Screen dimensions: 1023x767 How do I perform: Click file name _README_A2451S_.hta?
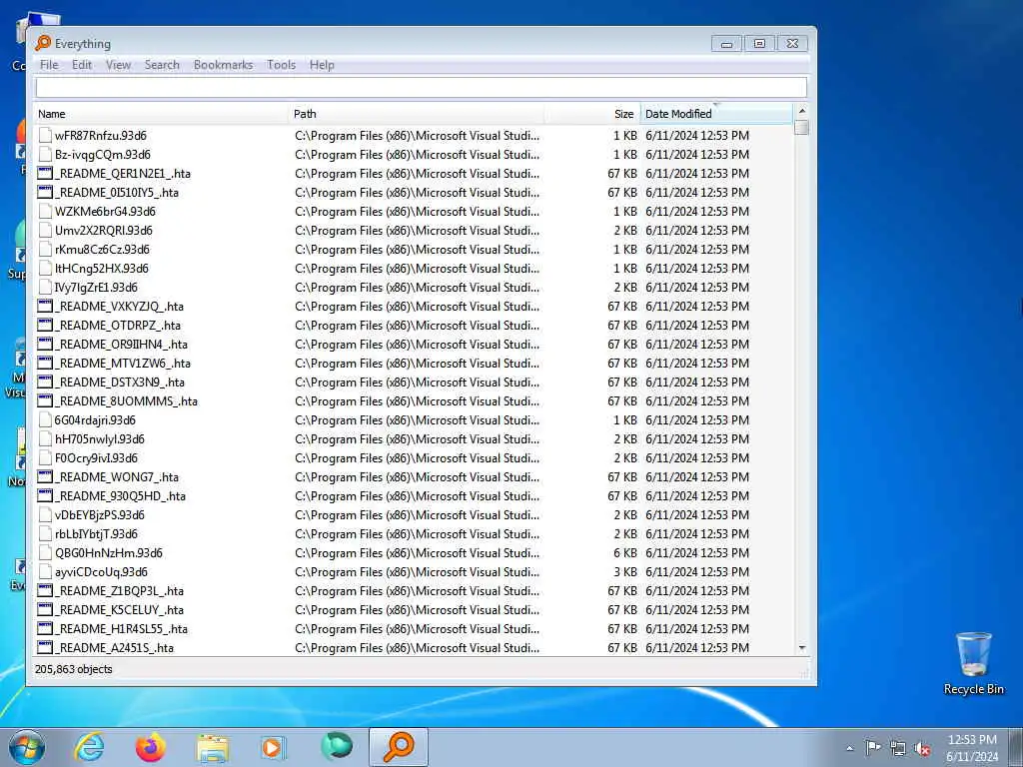114,647
